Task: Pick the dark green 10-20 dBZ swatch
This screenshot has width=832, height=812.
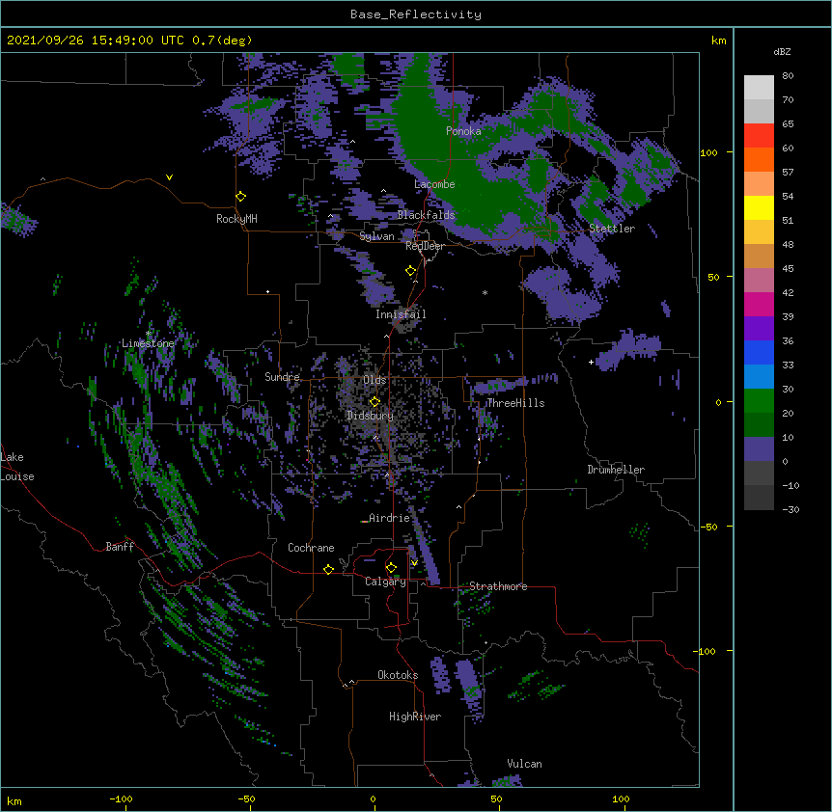Action: click(759, 425)
